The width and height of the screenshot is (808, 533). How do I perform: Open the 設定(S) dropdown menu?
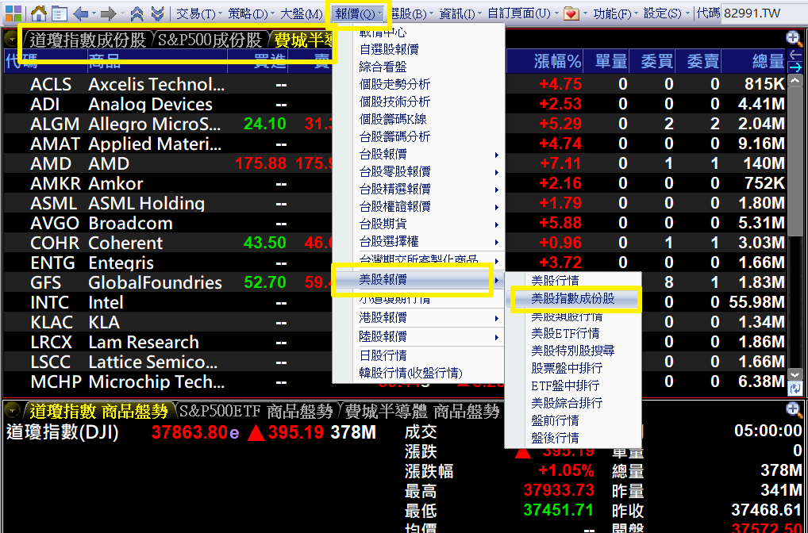pos(662,13)
